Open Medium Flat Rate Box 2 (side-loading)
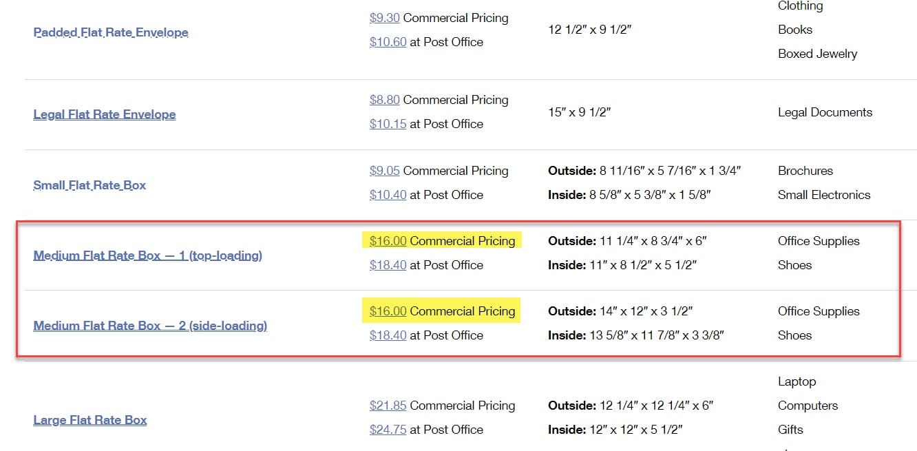Screen dimensions: 917x451 [150, 326]
